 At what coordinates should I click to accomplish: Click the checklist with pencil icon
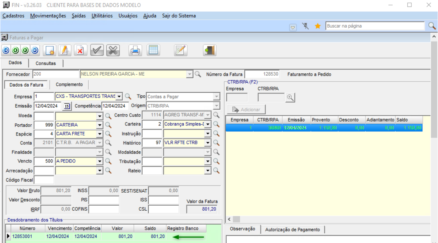tap(181, 50)
